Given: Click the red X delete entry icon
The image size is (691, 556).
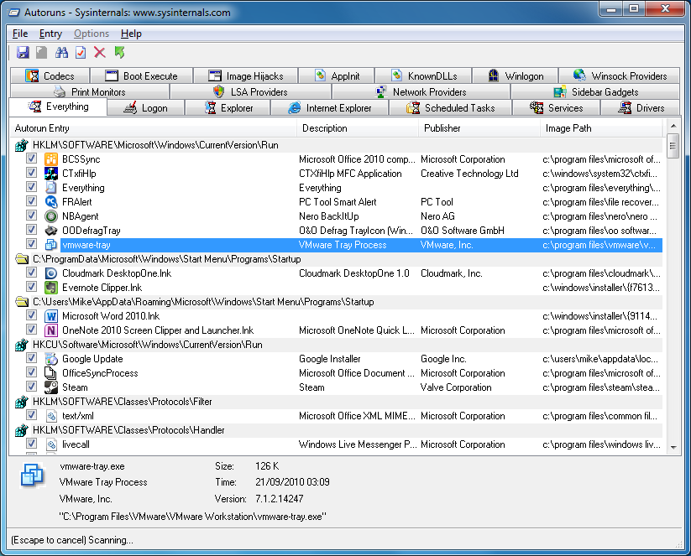Looking at the screenshot, I should tap(99, 52).
